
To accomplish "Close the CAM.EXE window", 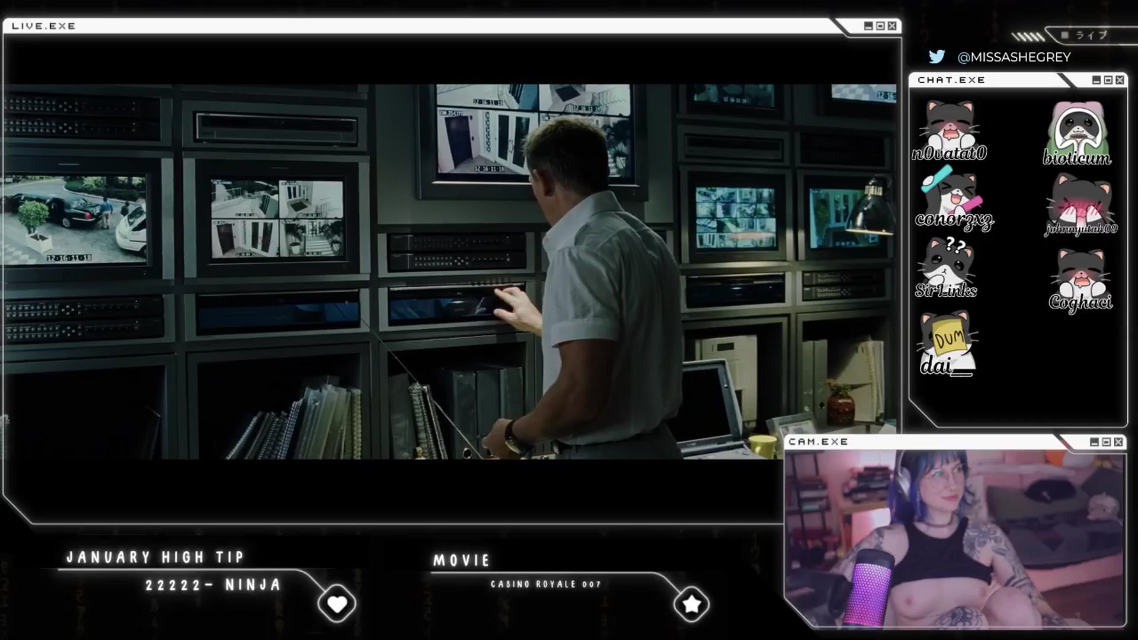I will pos(1118,442).
